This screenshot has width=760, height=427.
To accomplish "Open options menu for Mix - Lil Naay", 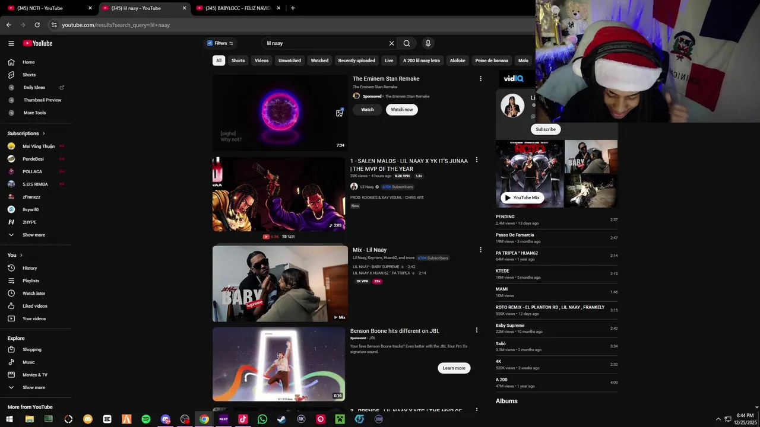I will coord(480,250).
